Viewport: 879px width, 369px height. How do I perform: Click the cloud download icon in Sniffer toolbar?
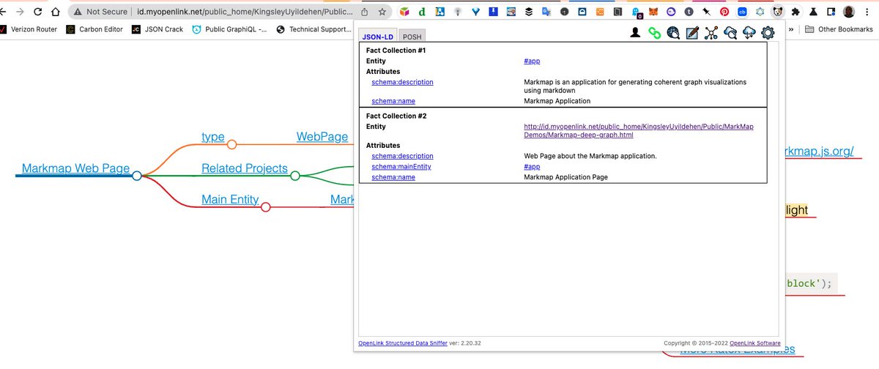coord(749,32)
